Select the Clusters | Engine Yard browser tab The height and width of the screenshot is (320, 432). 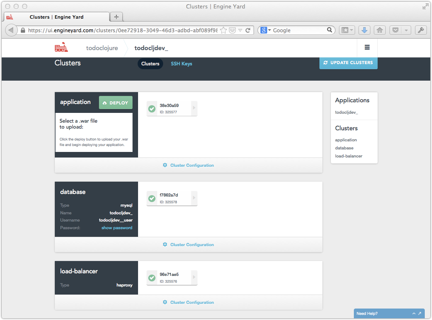[x=57, y=17]
